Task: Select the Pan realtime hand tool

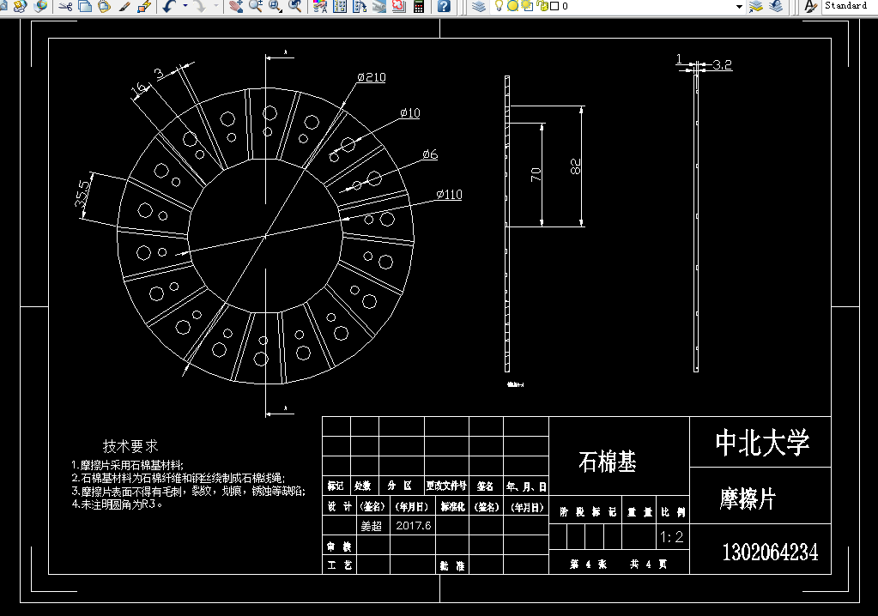Action: [x=236, y=6]
